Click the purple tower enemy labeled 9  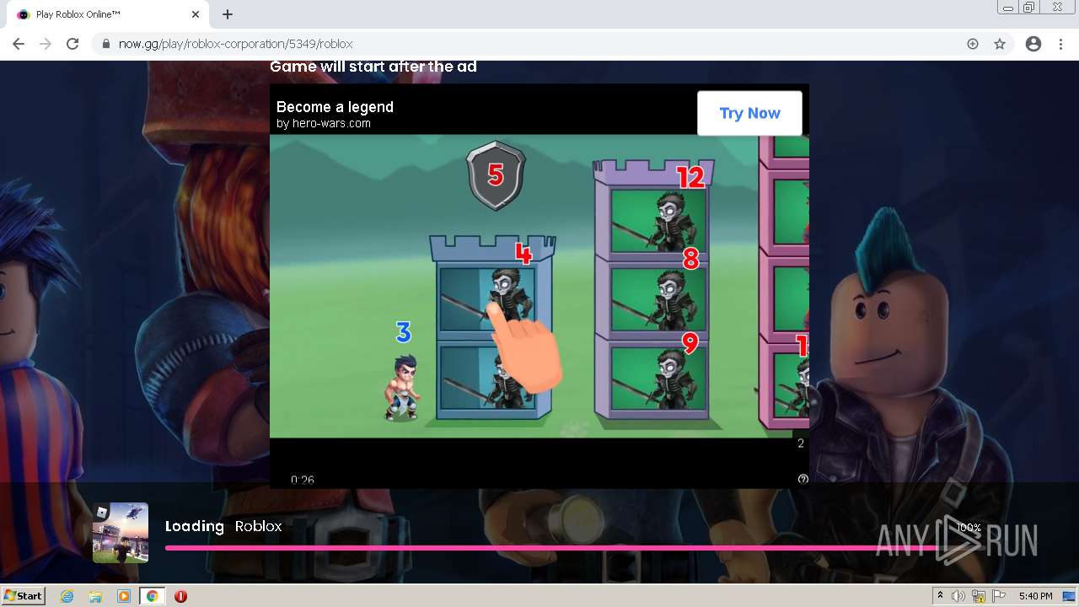point(658,379)
